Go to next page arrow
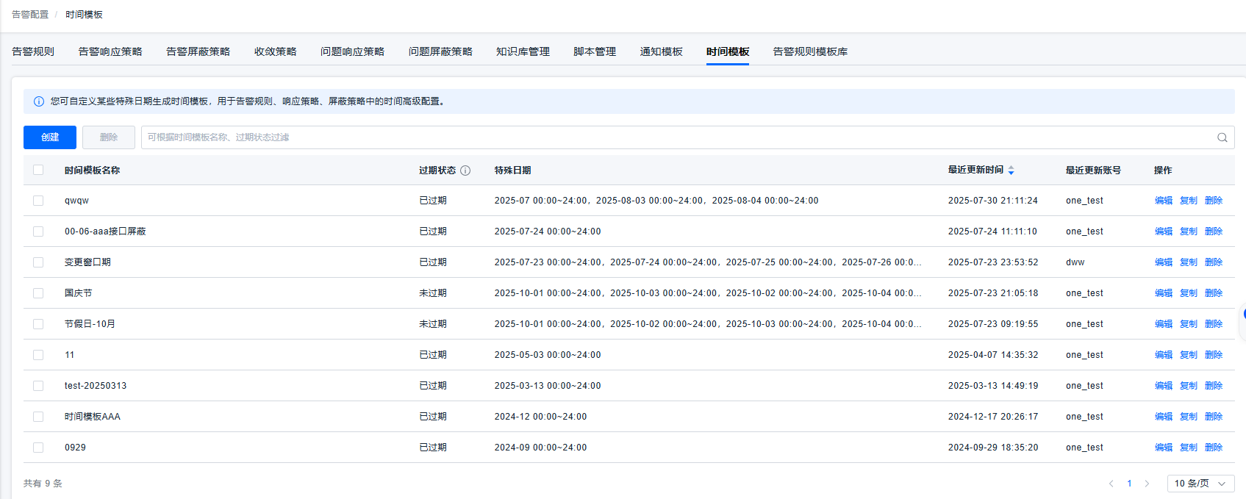 (1147, 484)
